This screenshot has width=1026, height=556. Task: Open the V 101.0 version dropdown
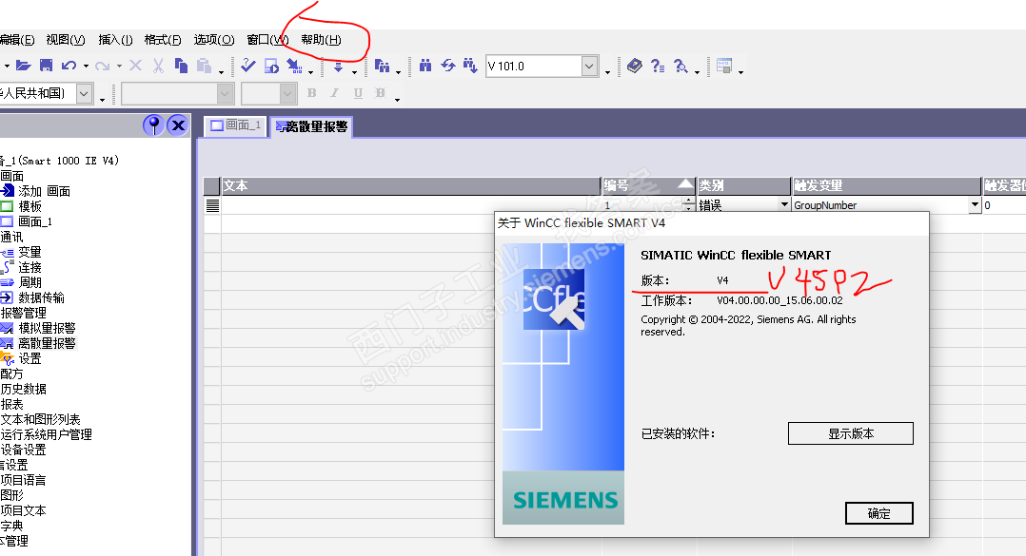click(x=589, y=66)
